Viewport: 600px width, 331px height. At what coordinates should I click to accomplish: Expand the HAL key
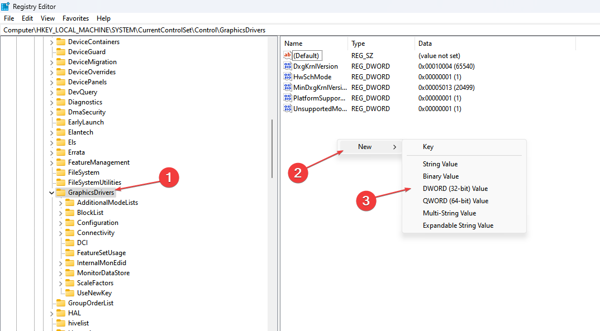(x=51, y=314)
